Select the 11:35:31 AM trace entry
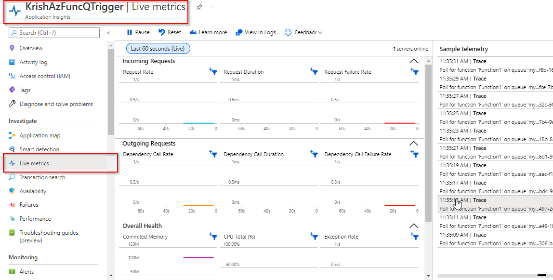 pyautogui.click(x=495, y=66)
